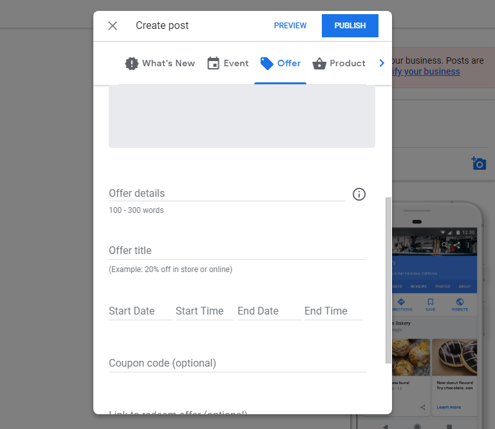Click the '100 - 300 words' hint text
The image size is (495, 429).
pos(136,210)
